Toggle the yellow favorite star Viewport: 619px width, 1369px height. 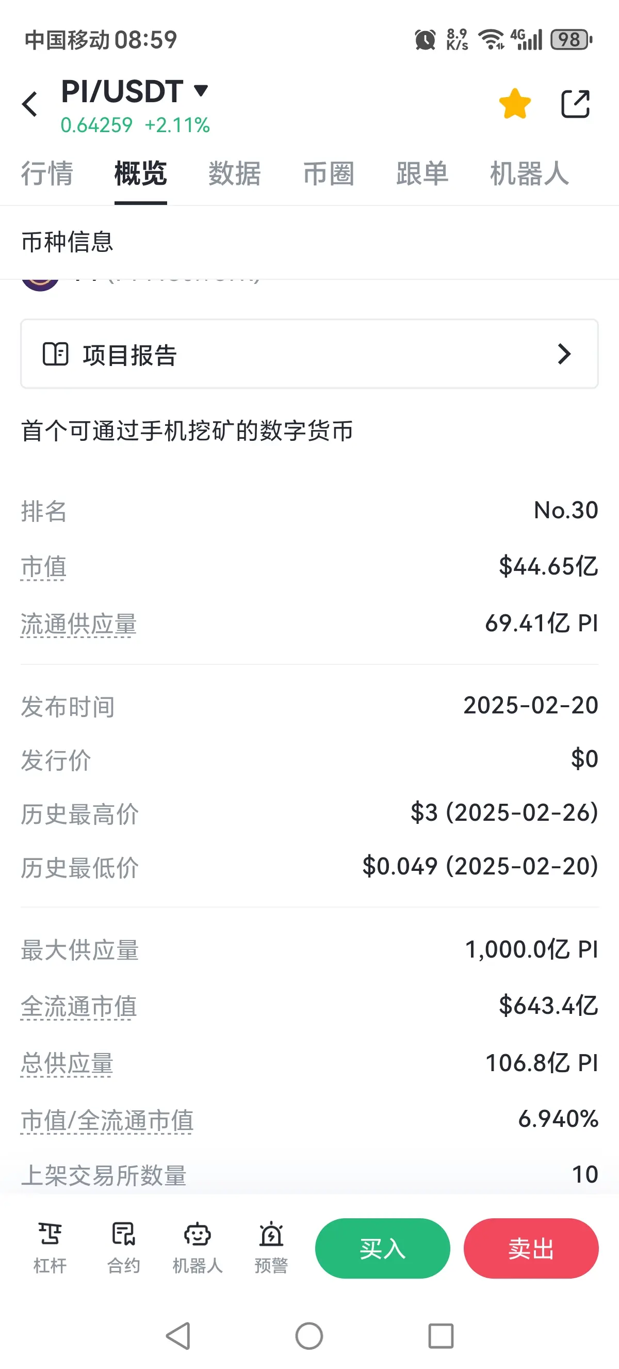pyautogui.click(x=514, y=104)
